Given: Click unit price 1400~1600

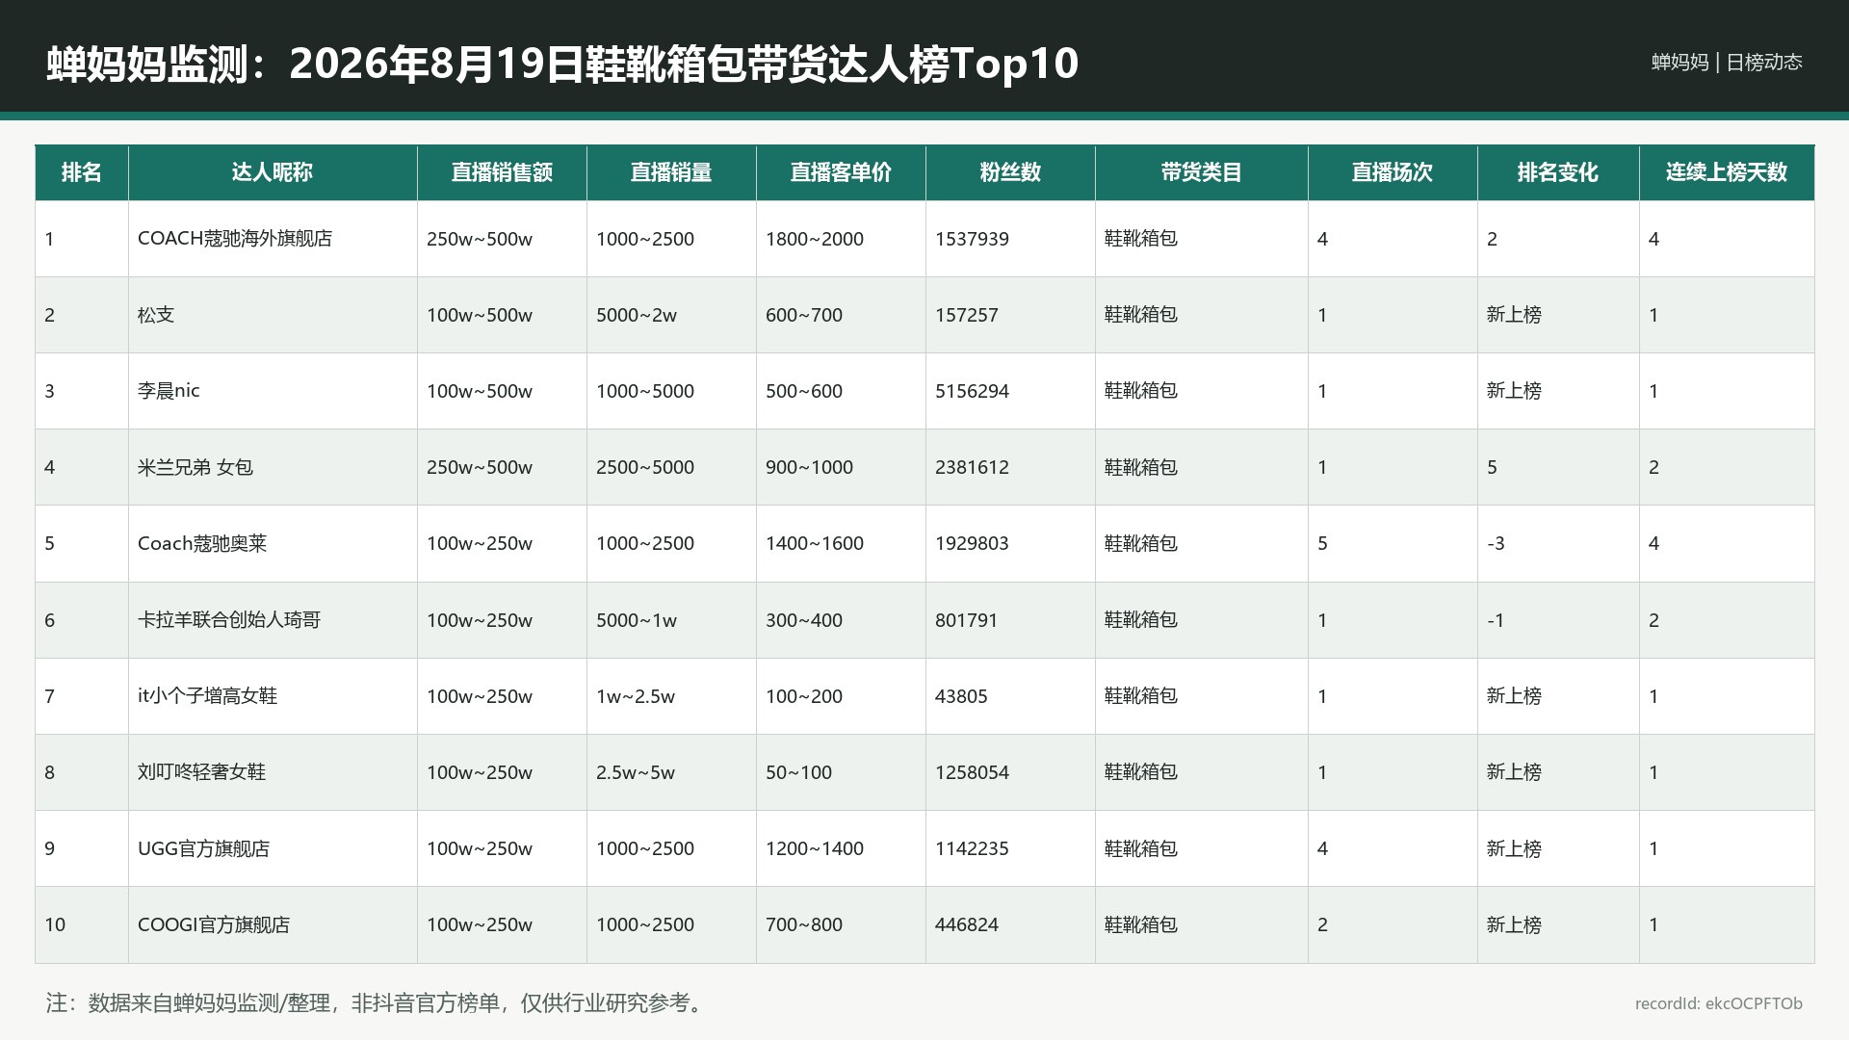Looking at the screenshot, I should pos(815,543).
